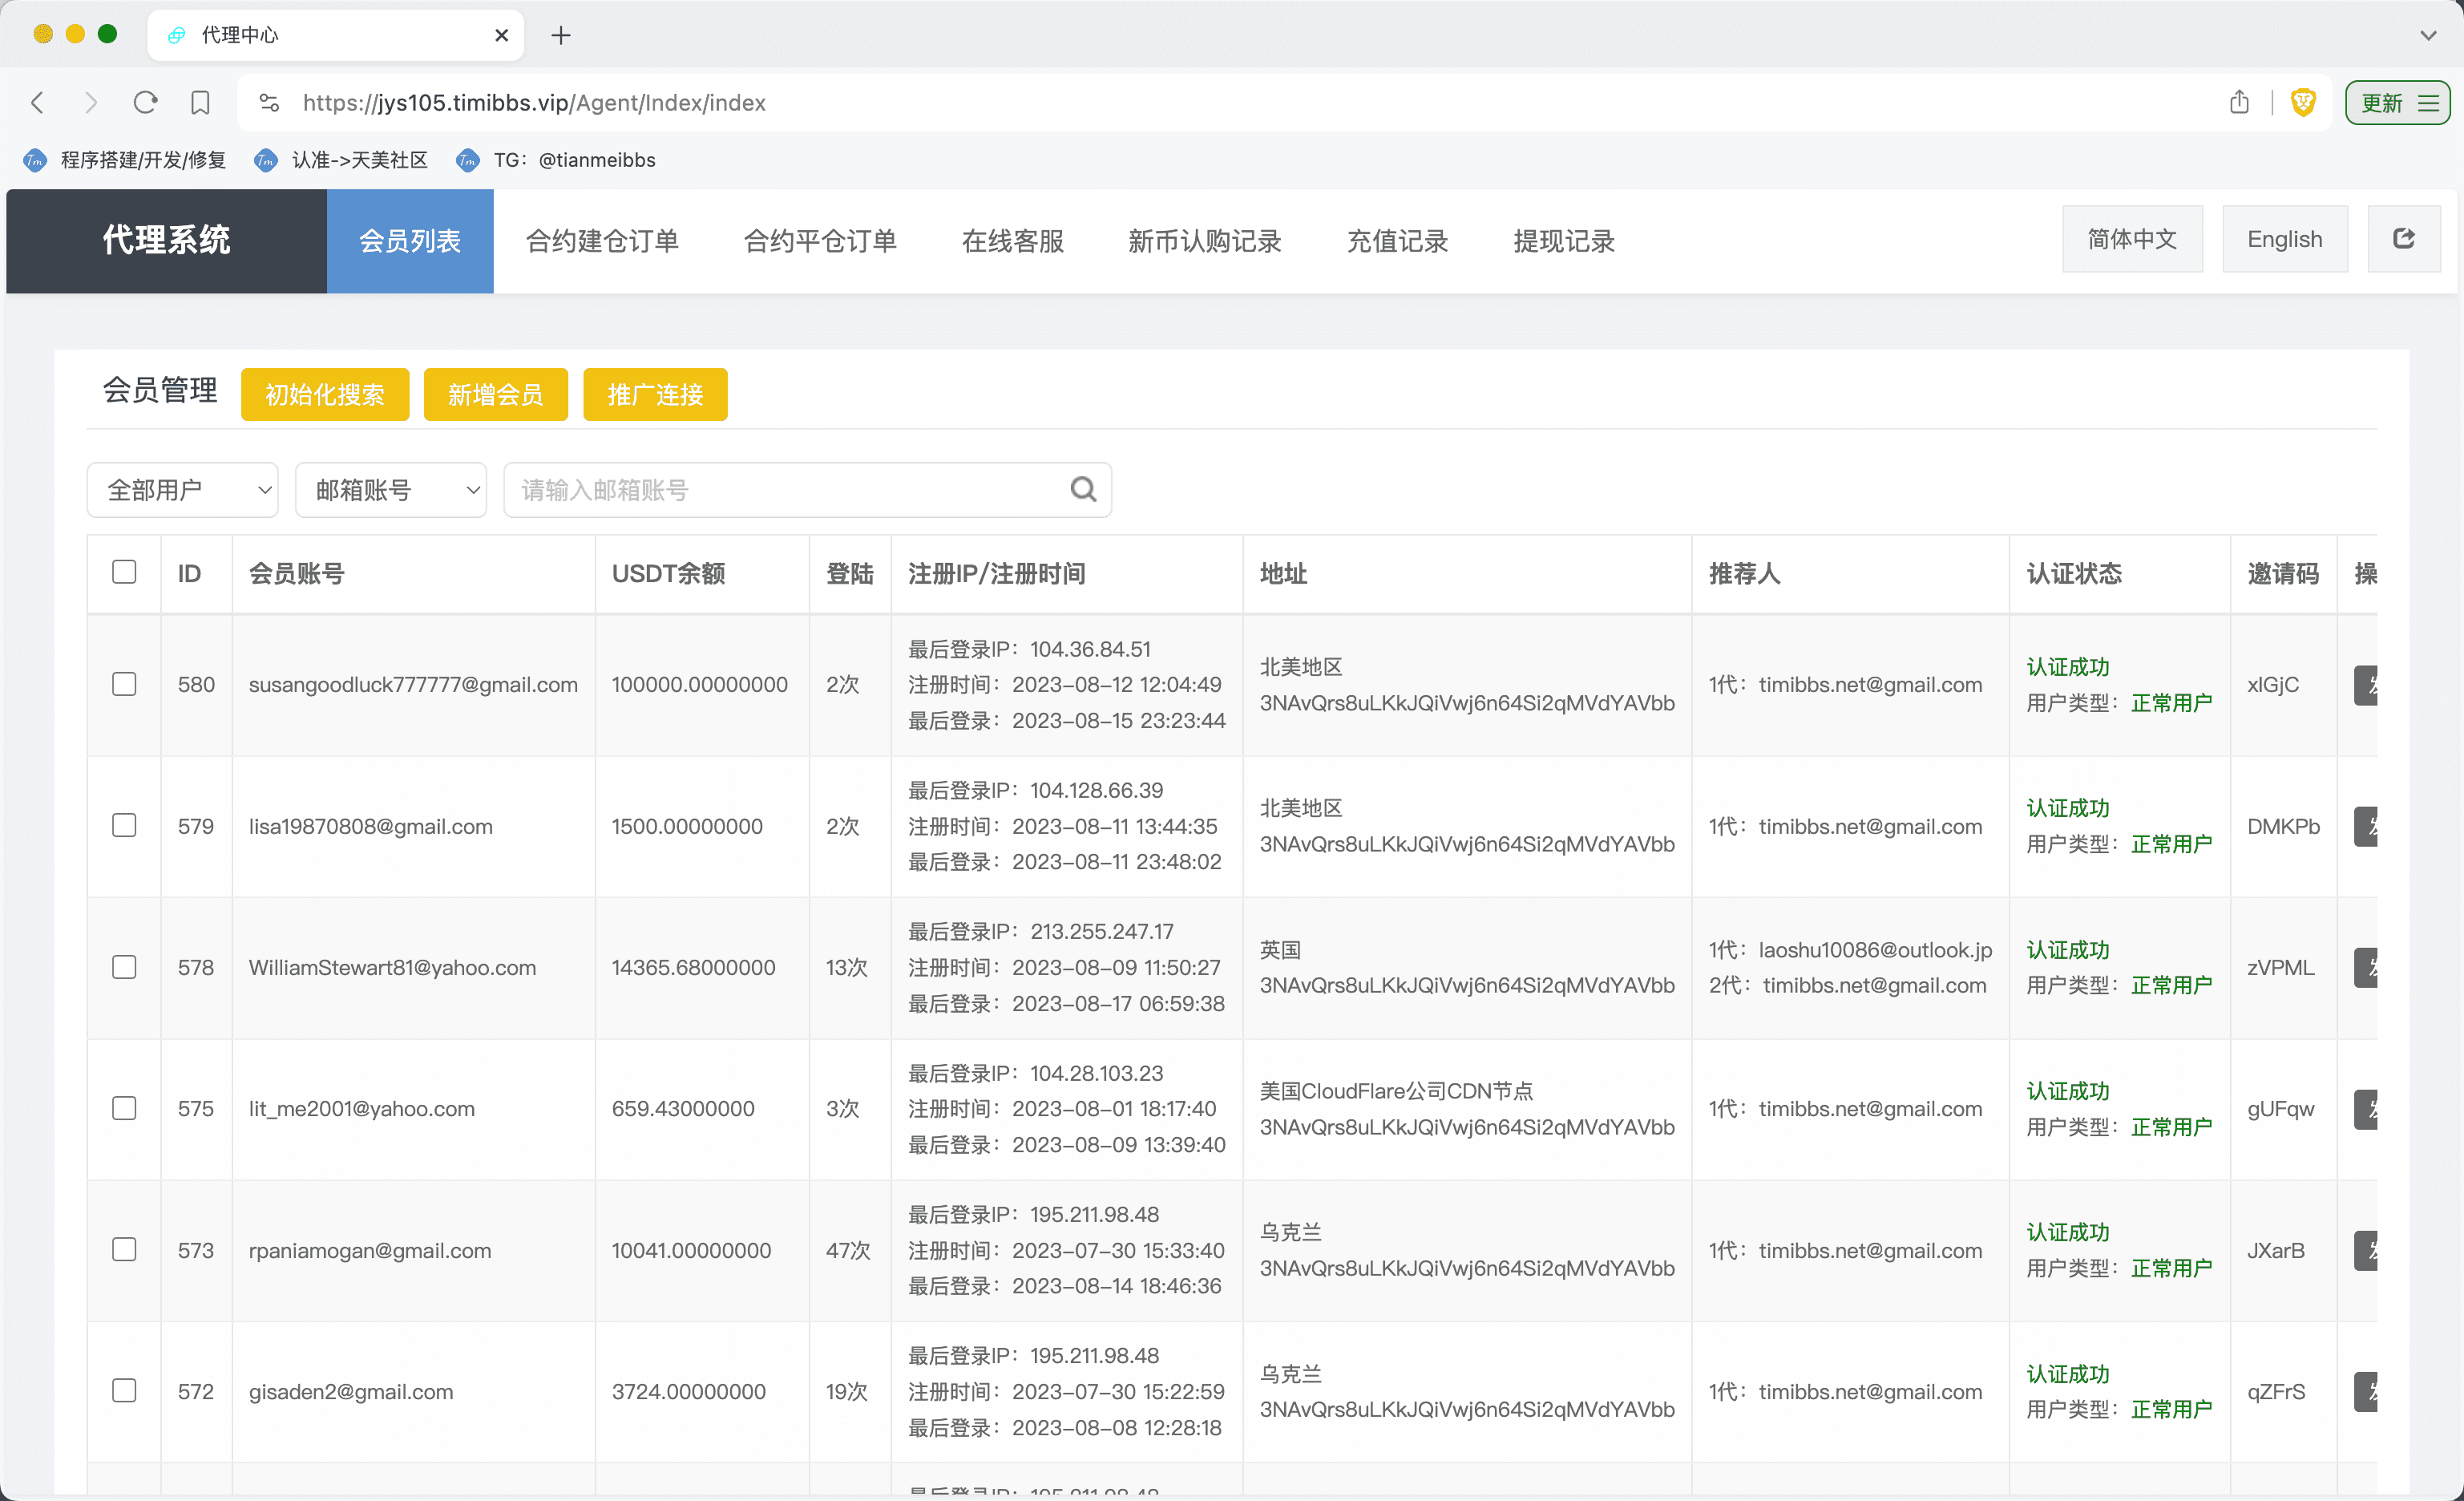Check the row for lit_me2001@yahoo.com
This screenshot has height=1501, width=2464.
124,1108
